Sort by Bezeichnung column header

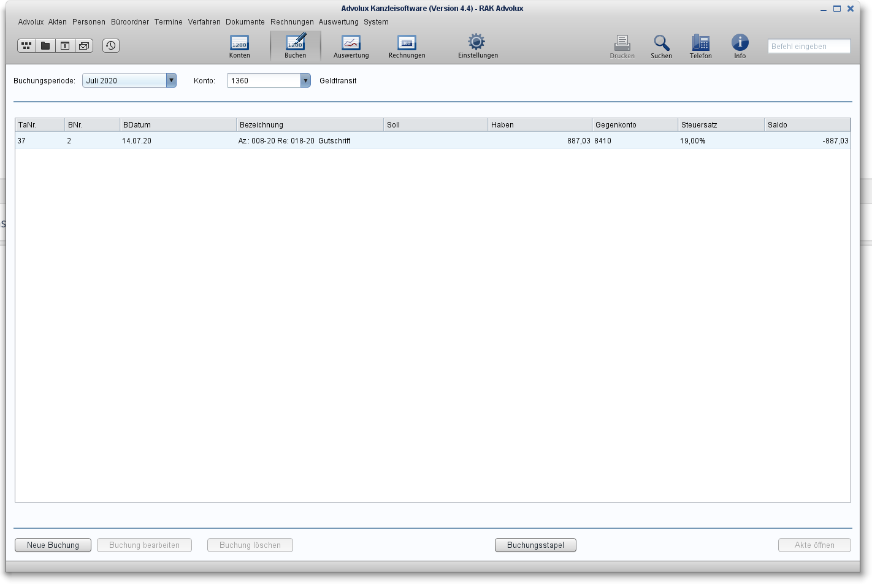[x=310, y=124]
